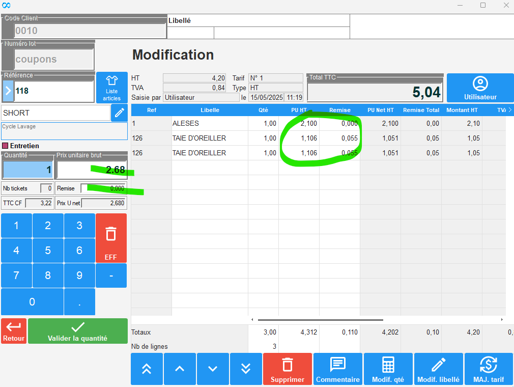Viewport: 514px width, 387px height.
Task: Move selection down one line
Action: 213,369
